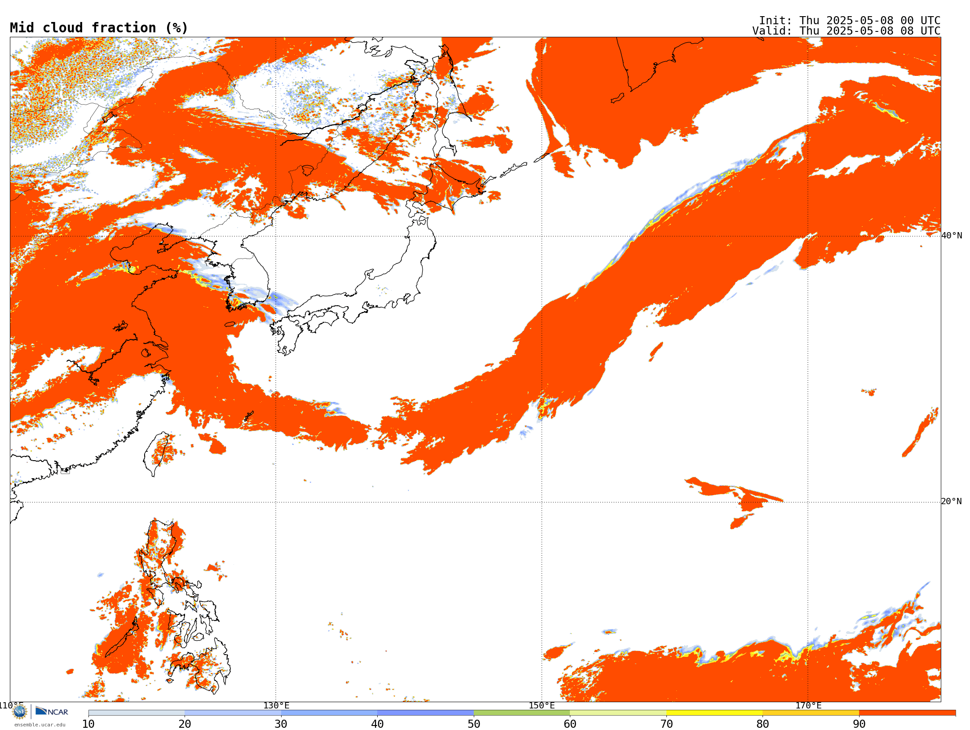970x730 pixels.
Task: Pick the 30–40 blue colorbar segment
Action: (329, 713)
